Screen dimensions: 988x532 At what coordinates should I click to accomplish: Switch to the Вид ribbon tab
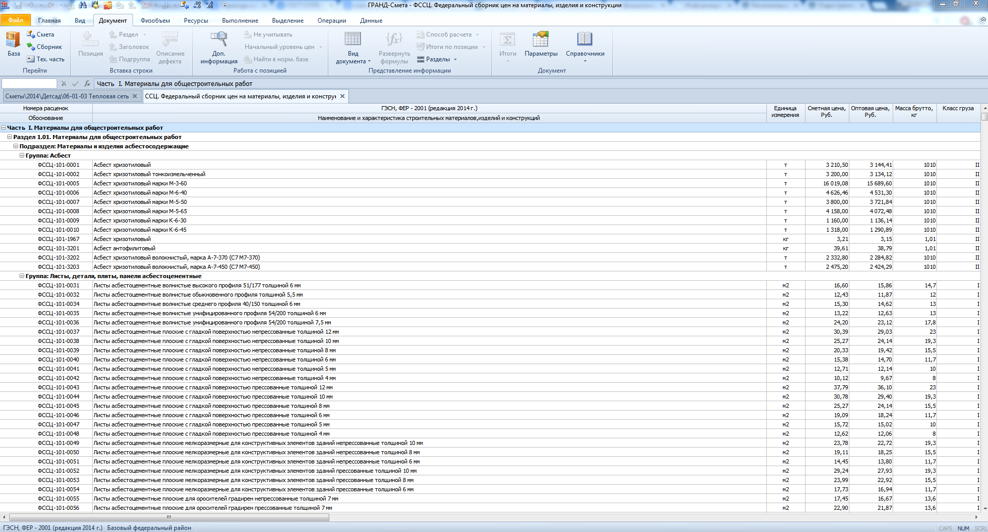80,21
